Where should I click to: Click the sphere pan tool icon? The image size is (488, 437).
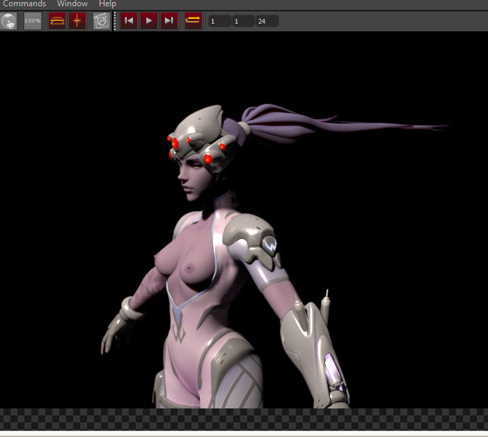(x=9, y=21)
